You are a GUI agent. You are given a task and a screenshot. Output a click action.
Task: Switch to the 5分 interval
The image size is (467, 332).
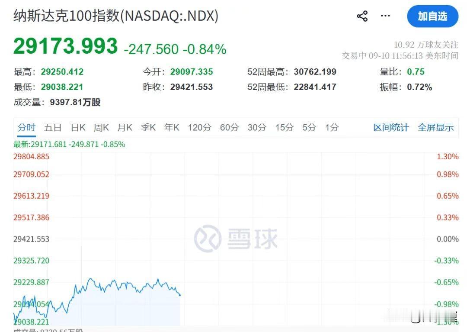tap(309, 128)
